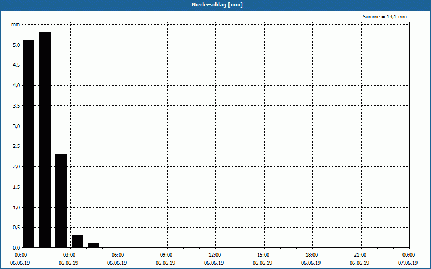Click the 5,0 y-axis label
Viewport: 431px width, 269px height.
(17, 45)
